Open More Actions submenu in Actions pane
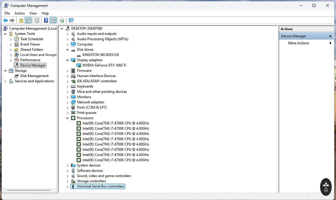This screenshot has width=336, height=200. point(298,43)
